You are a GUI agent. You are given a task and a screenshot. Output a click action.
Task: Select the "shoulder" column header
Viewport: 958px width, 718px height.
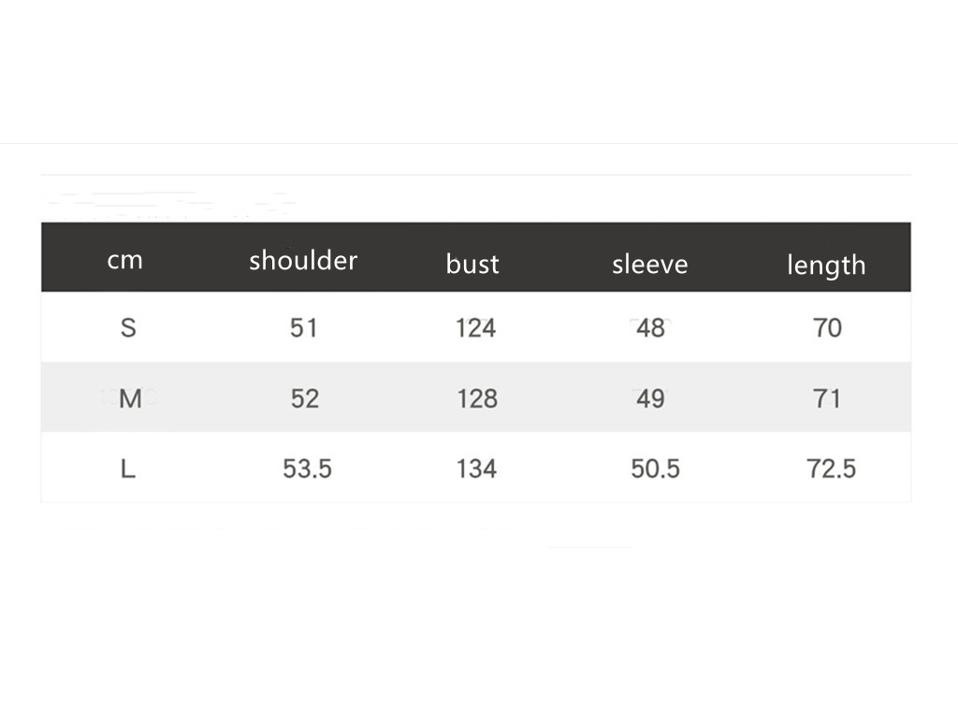303,260
